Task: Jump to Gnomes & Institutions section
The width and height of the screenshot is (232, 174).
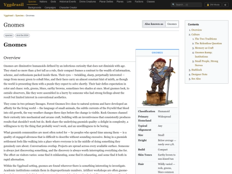Action: (204, 55)
